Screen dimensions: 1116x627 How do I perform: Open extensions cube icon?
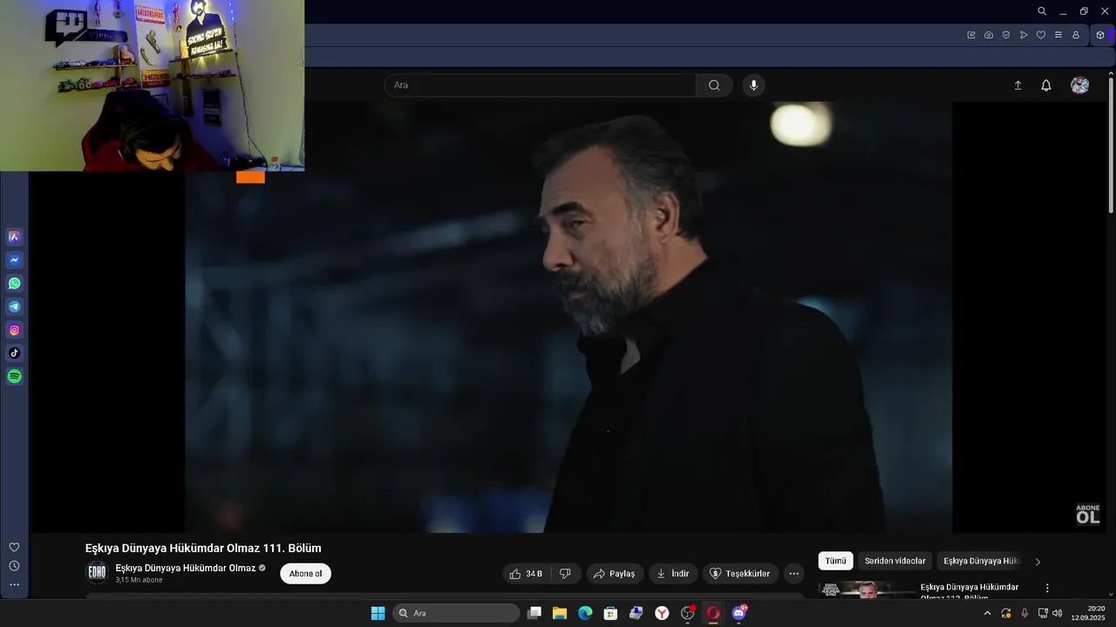(x=1100, y=35)
